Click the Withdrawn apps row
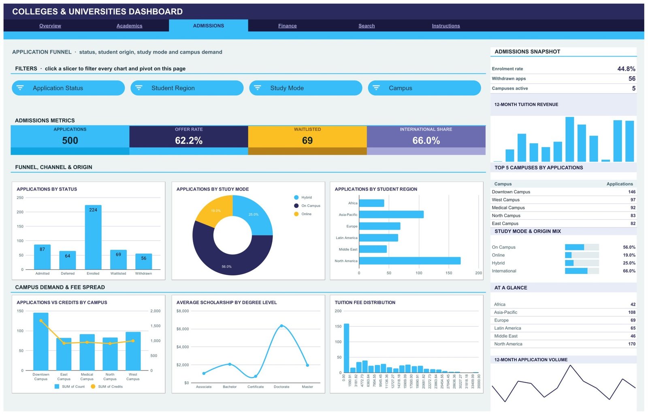 pos(563,78)
